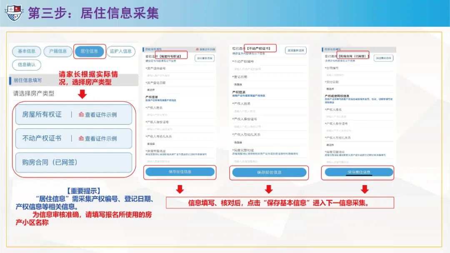This screenshot has width=450, height=253.
Task: Click the 请选择房产类型 label
Action: tap(34, 93)
